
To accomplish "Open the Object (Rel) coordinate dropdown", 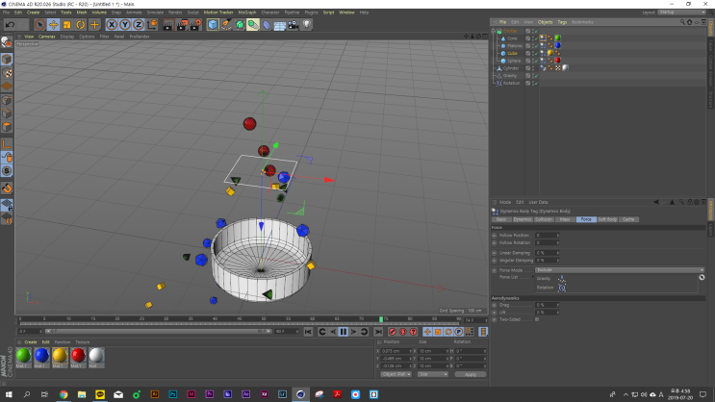I will tap(396, 374).
